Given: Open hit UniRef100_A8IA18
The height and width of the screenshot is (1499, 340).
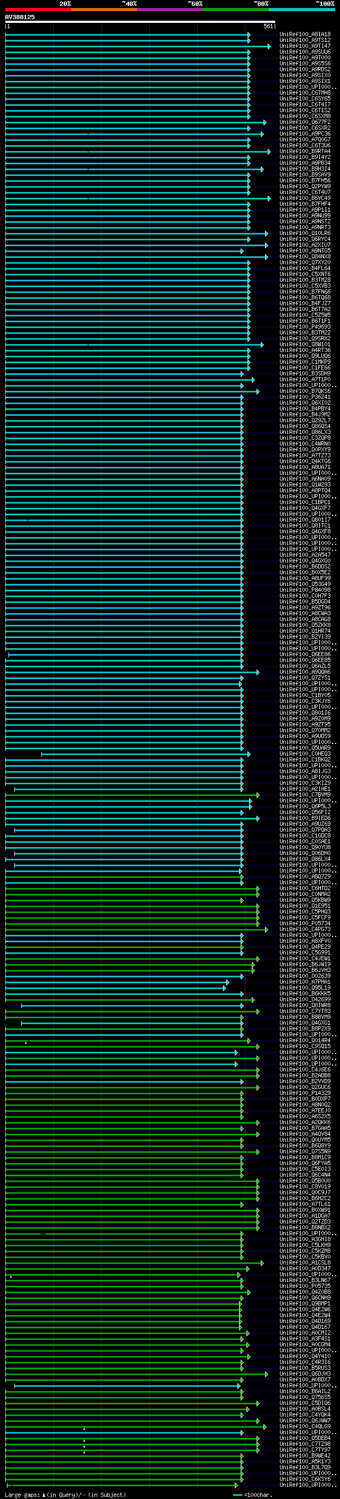Looking at the screenshot, I should coord(305,35).
